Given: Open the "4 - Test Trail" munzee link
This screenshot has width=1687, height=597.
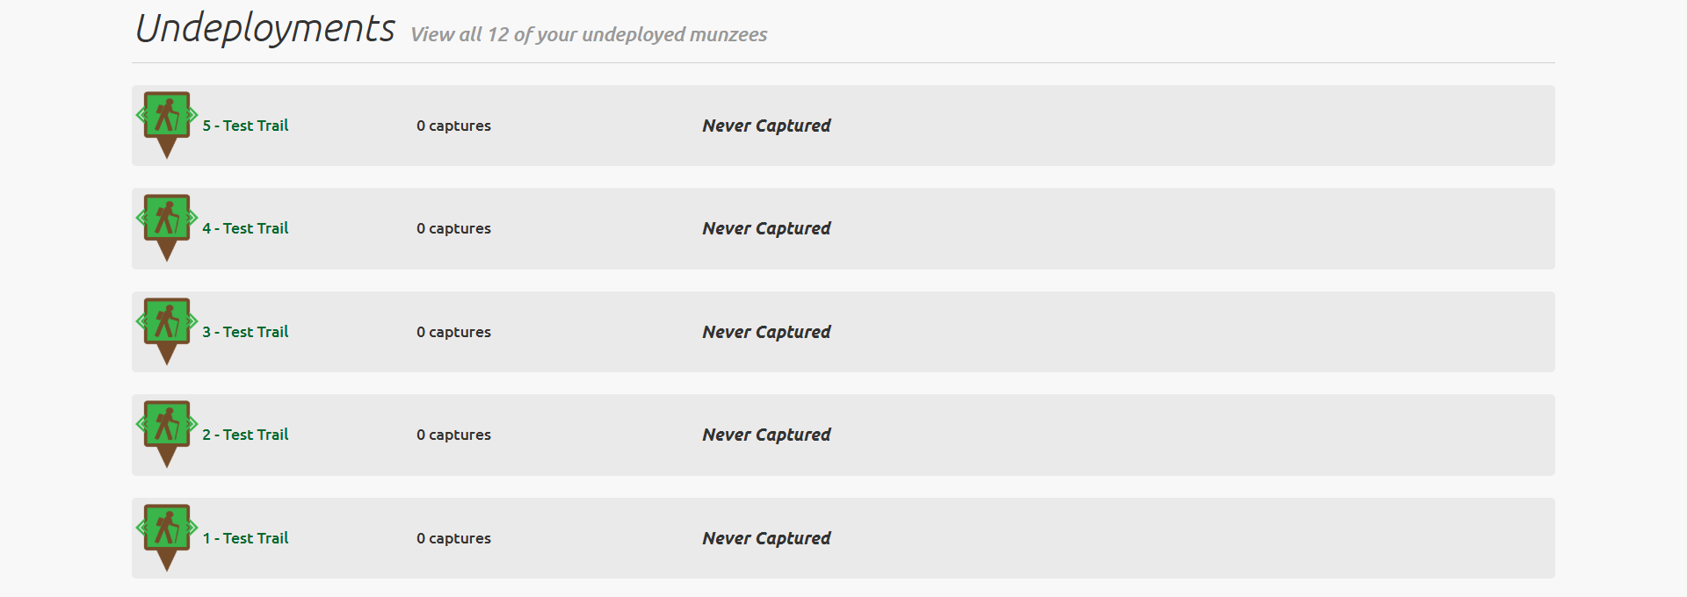Looking at the screenshot, I should 245,228.
